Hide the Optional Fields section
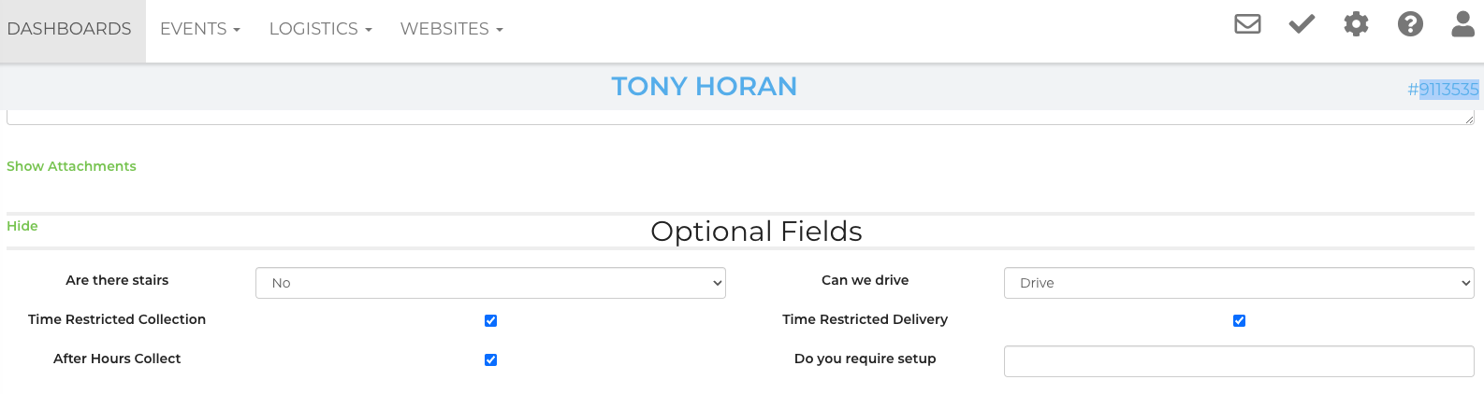Image resolution: width=1484 pixels, height=394 pixels. [x=22, y=226]
